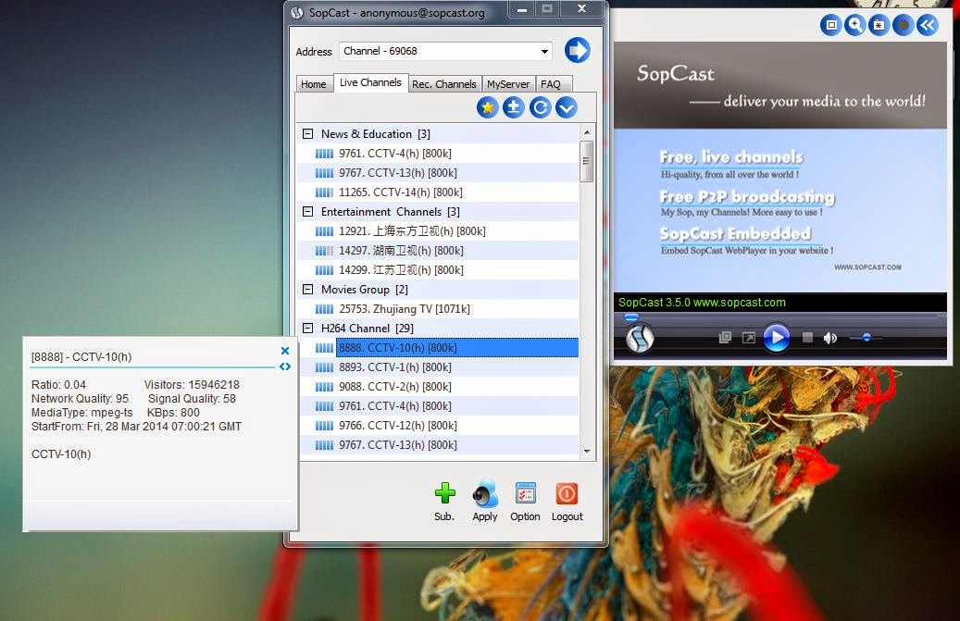Screen dimensions: 960x621
Task: Click the favorites star icon above the channel list
Action: pos(487,108)
